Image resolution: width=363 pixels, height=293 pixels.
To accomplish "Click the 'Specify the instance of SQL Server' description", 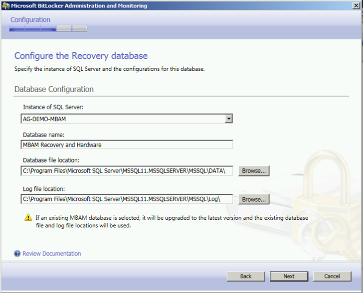I will coord(110,69).
